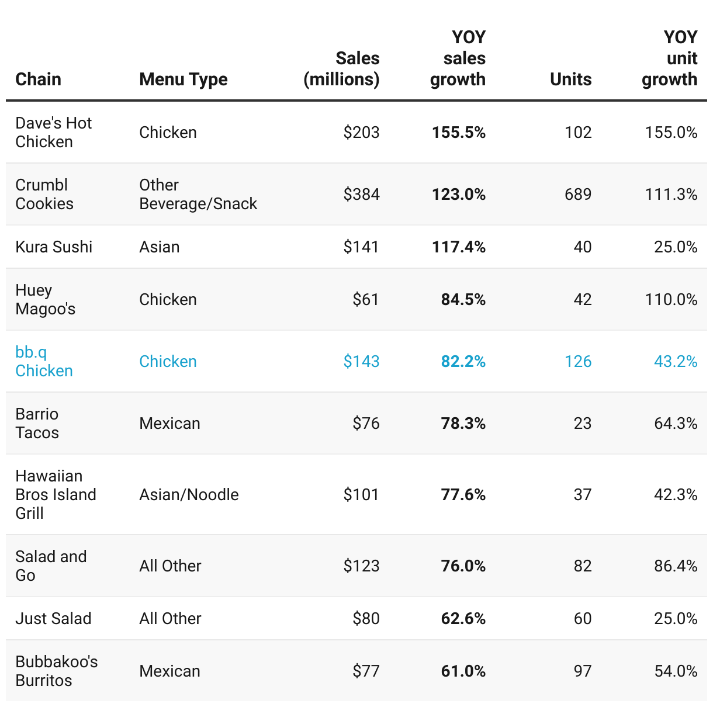The height and width of the screenshot is (707, 713).
Task: Click the highlighted 82.2% growth figure
Action: click(x=463, y=361)
